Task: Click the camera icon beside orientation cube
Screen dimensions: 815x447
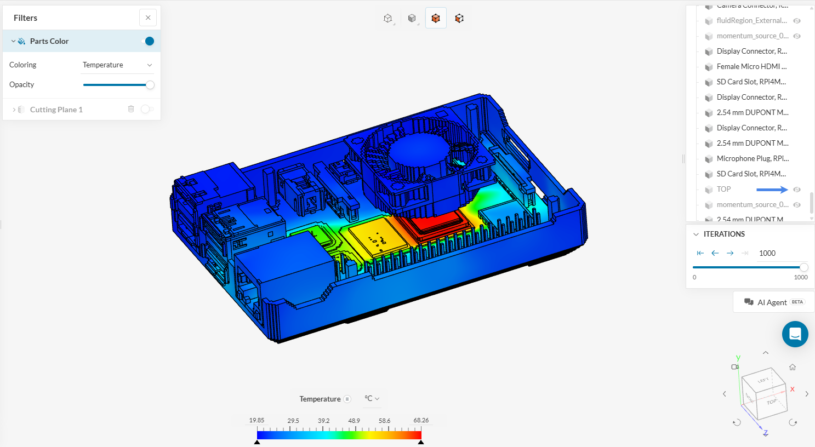Action: (734, 367)
